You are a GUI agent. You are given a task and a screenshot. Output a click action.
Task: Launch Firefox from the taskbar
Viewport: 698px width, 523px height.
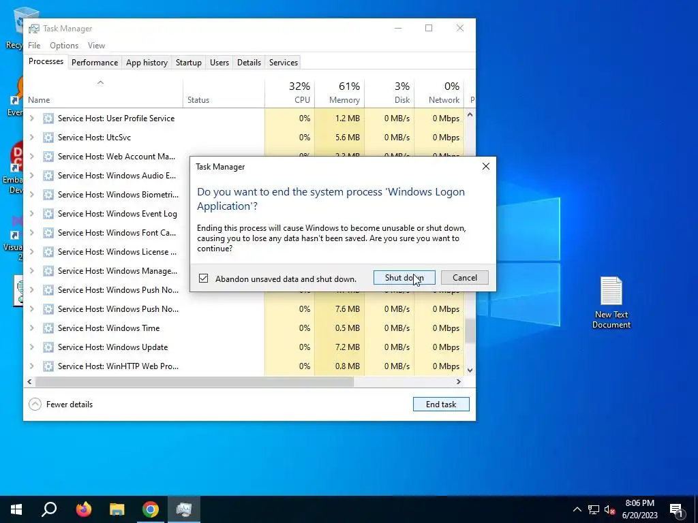(x=83, y=509)
